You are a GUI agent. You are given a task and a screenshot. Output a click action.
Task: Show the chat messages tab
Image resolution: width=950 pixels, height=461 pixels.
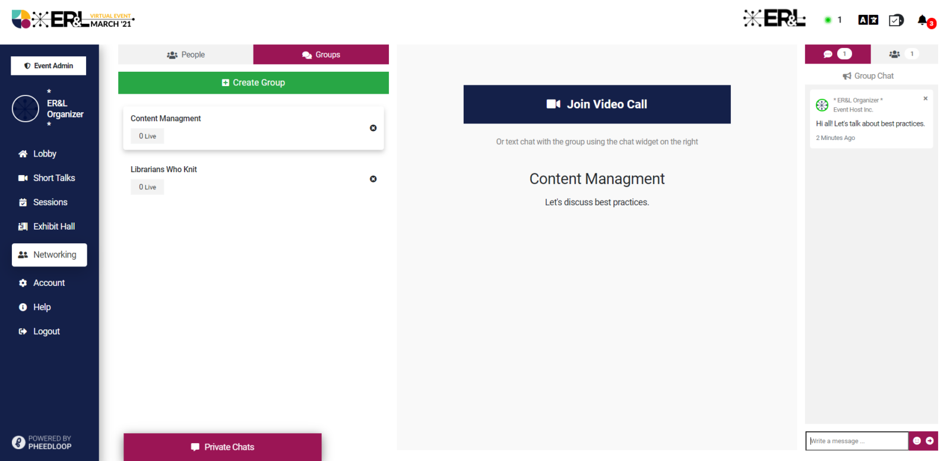837,54
